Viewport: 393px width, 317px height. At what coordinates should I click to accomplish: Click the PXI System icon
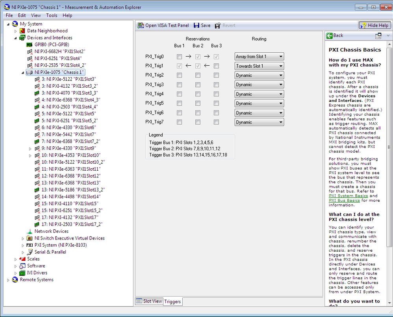click(x=30, y=245)
